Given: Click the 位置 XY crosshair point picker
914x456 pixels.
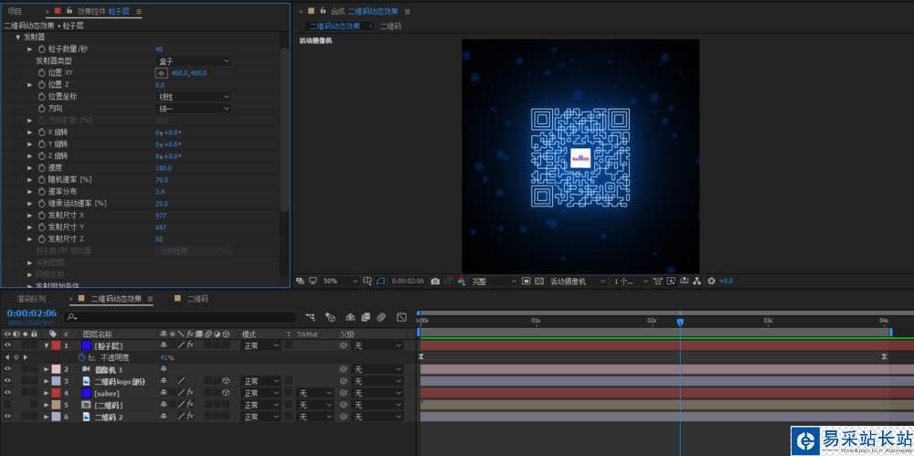Looking at the screenshot, I should (x=162, y=72).
